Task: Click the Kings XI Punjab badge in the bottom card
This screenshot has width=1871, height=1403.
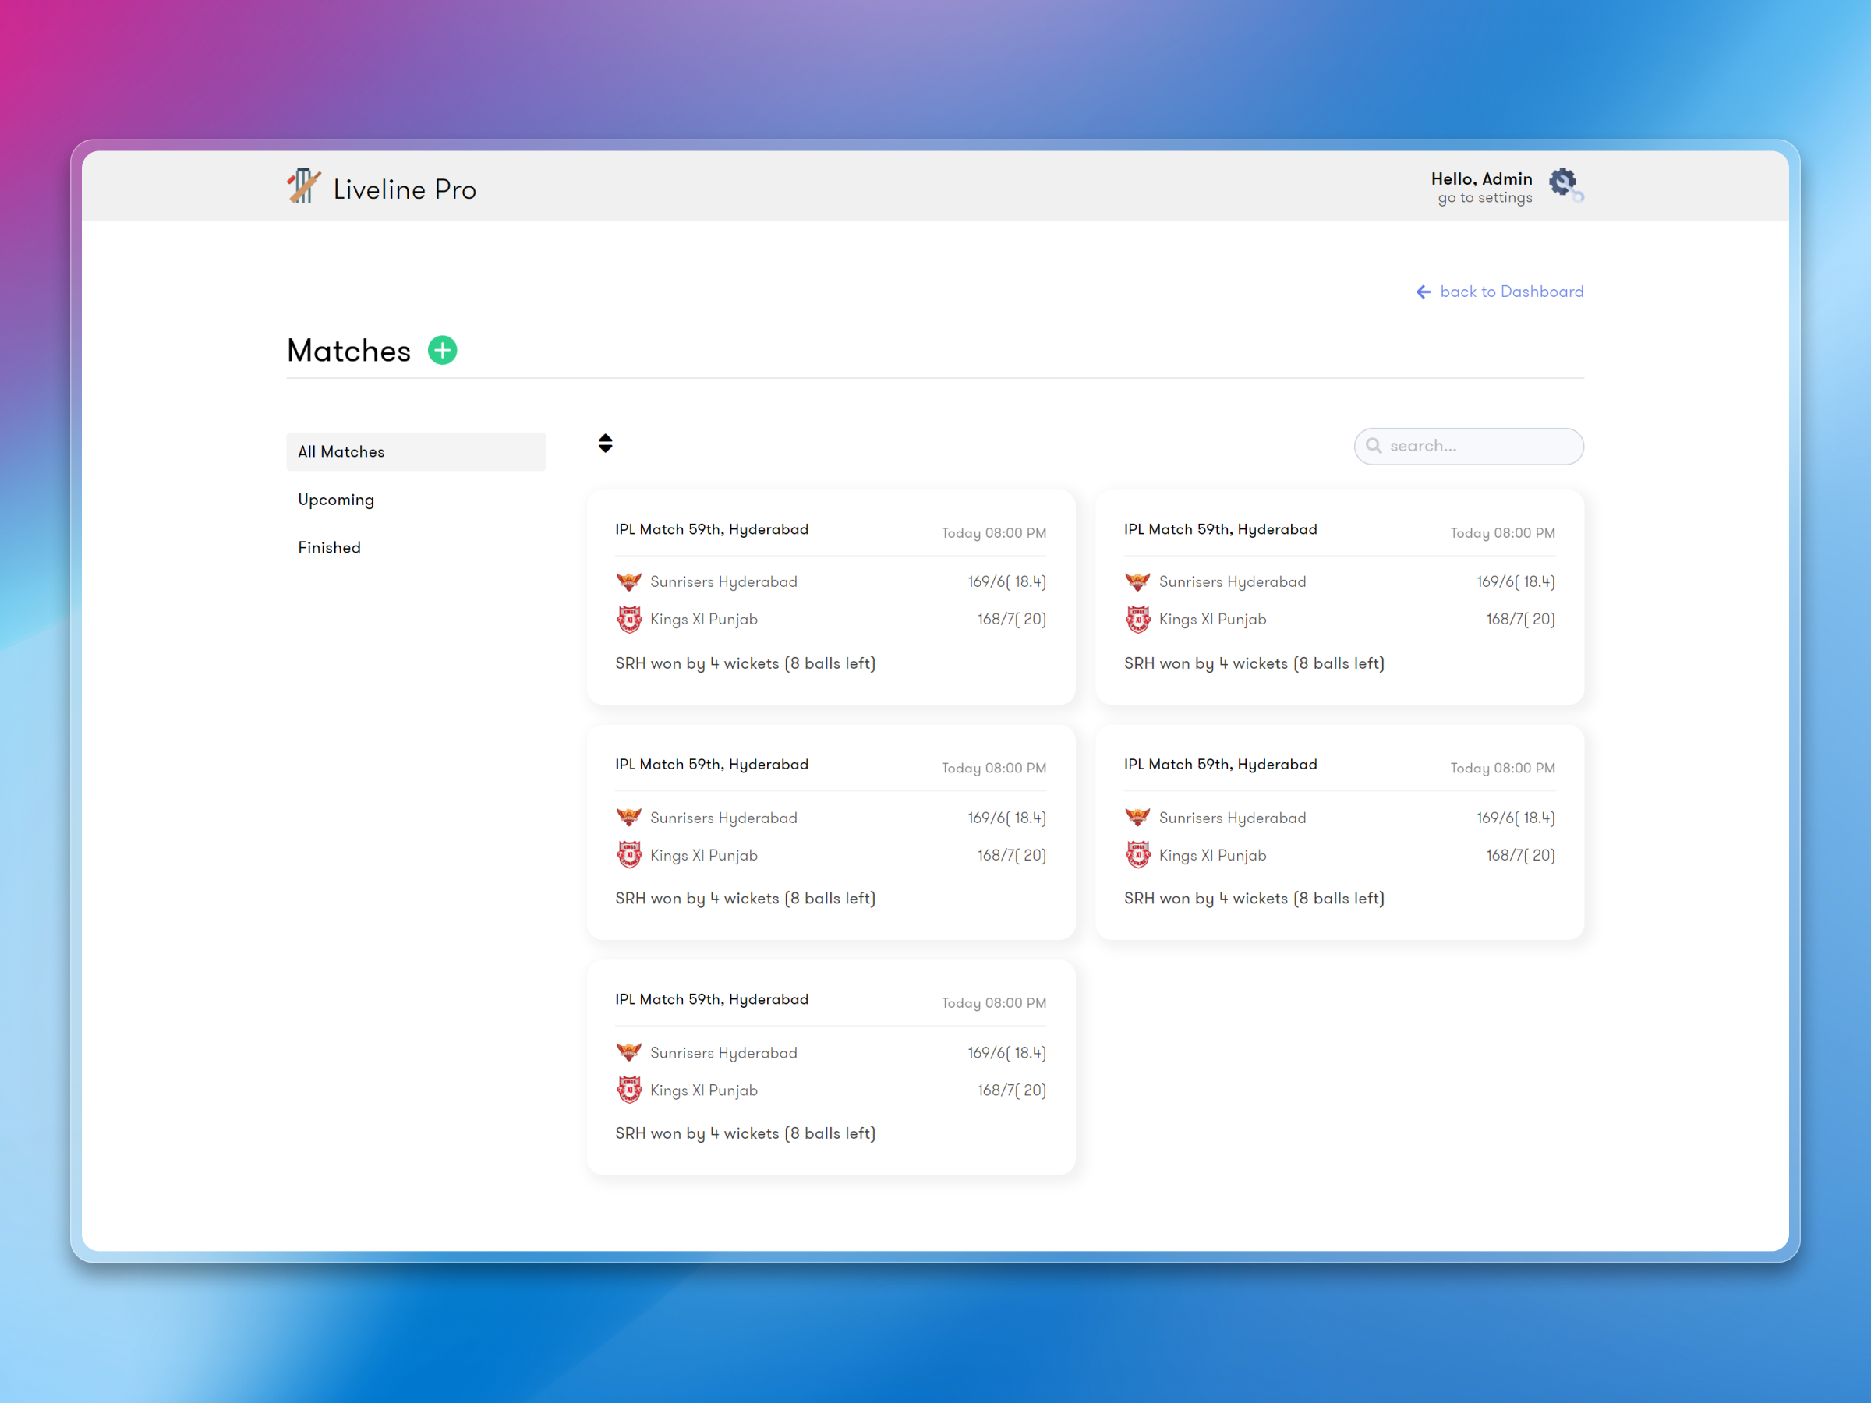Action: coord(629,1089)
